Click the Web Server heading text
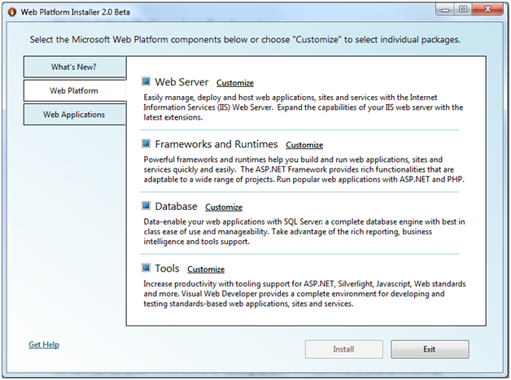Image resolution: width=511 pixels, height=380 pixels. pyautogui.click(x=181, y=82)
